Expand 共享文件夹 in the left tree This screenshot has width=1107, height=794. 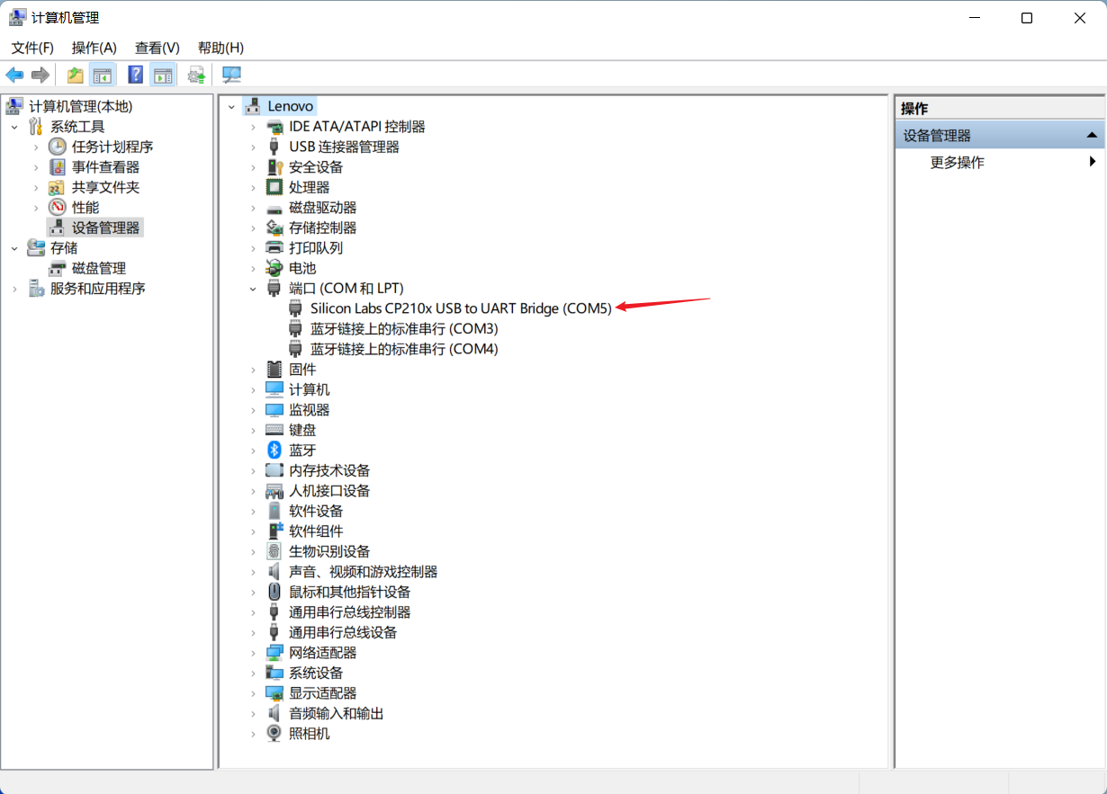tap(36, 187)
